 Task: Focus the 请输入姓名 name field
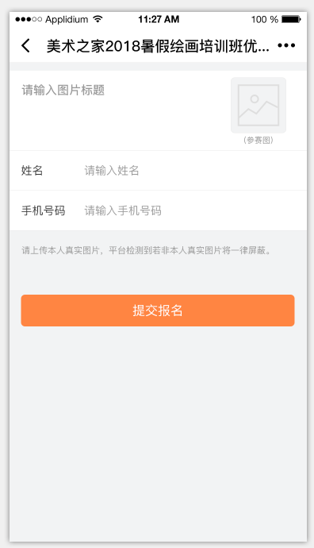(192, 171)
